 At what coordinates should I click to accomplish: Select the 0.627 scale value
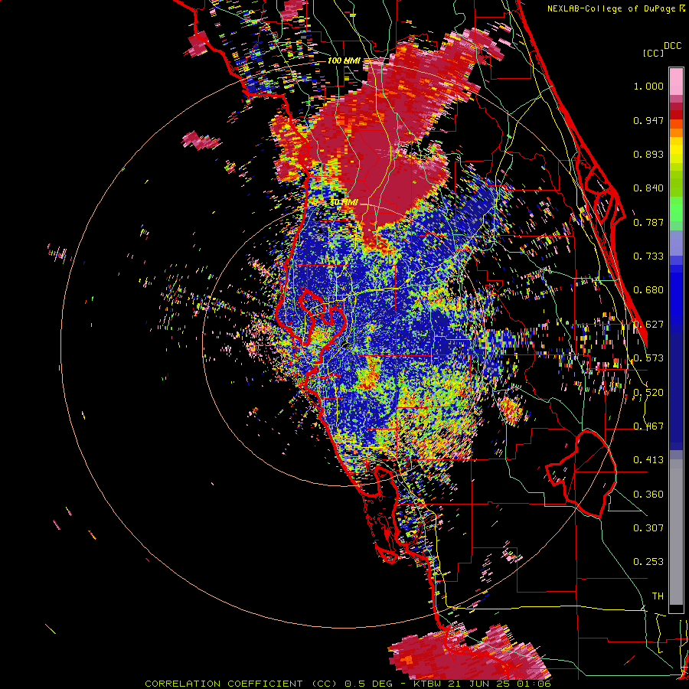pos(648,325)
